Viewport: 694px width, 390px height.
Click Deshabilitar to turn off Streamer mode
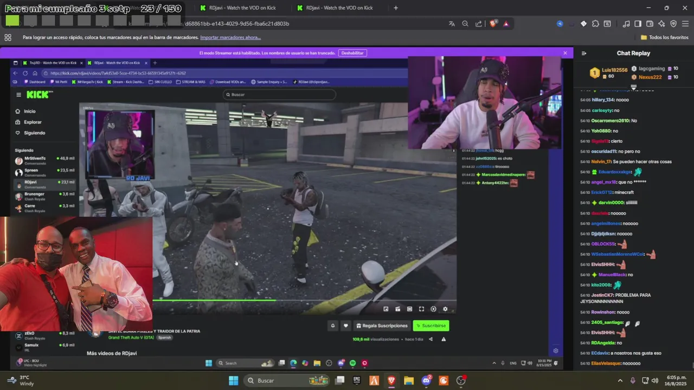(x=352, y=53)
